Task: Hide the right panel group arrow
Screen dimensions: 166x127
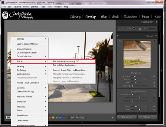Action: point(162,70)
